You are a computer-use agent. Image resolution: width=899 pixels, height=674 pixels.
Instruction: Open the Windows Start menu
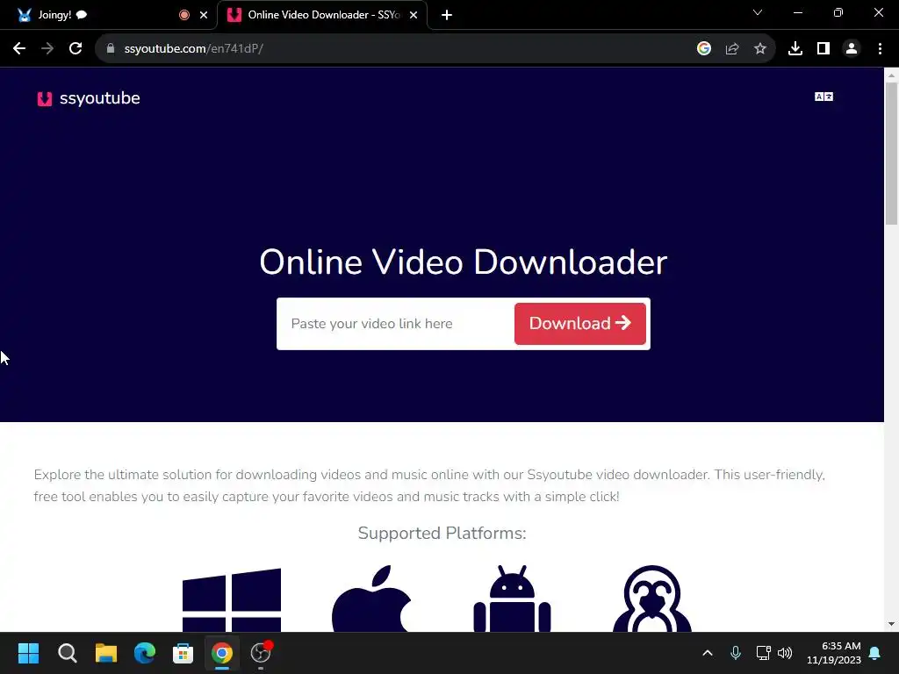point(28,653)
